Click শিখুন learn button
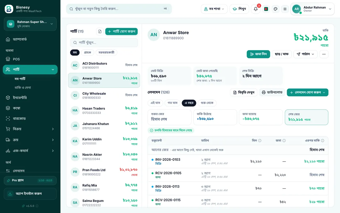This screenshot has height=213, width=340. (239, 9)
